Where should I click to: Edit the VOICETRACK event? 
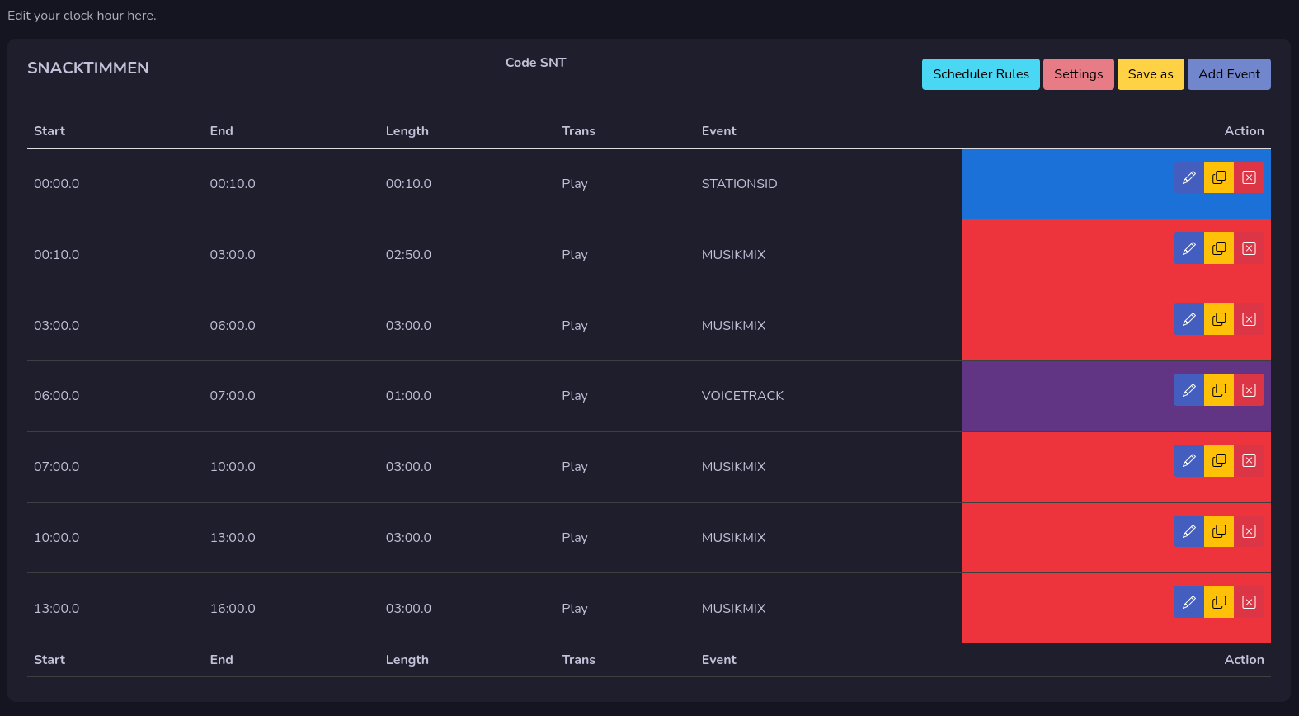(x=1188, y=390)
